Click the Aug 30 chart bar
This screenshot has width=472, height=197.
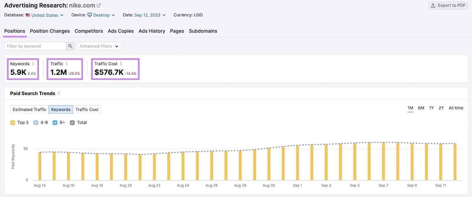pos(269,164)
